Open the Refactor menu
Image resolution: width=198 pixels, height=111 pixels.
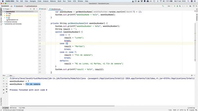(x=53, y=1)
